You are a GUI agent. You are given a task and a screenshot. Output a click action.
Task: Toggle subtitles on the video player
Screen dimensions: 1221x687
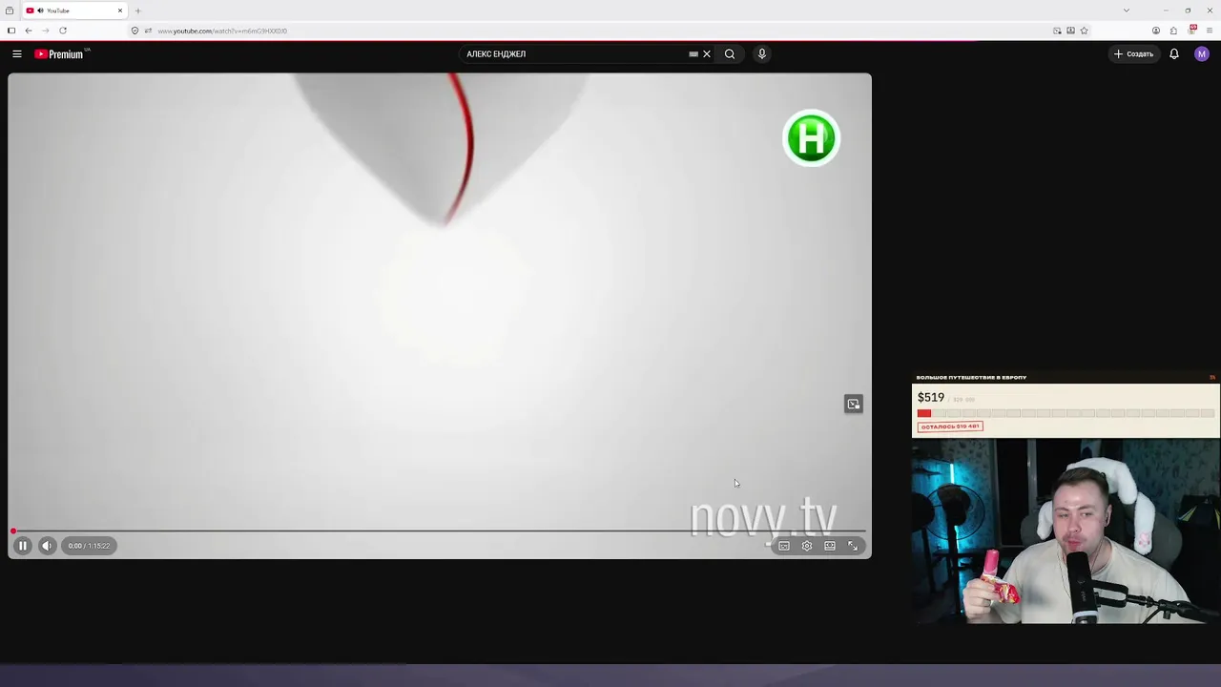tap(784, 546)
